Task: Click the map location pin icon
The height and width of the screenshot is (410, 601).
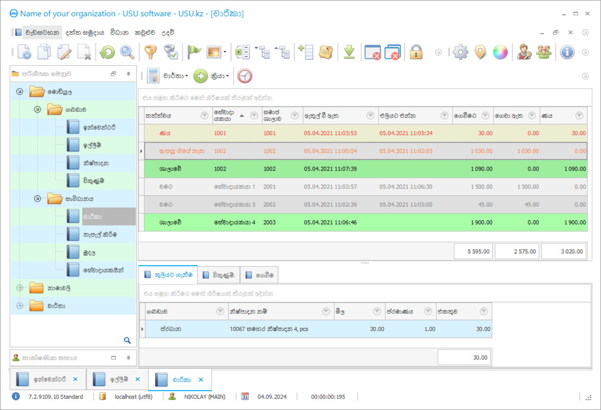Action: click(480, 52)
